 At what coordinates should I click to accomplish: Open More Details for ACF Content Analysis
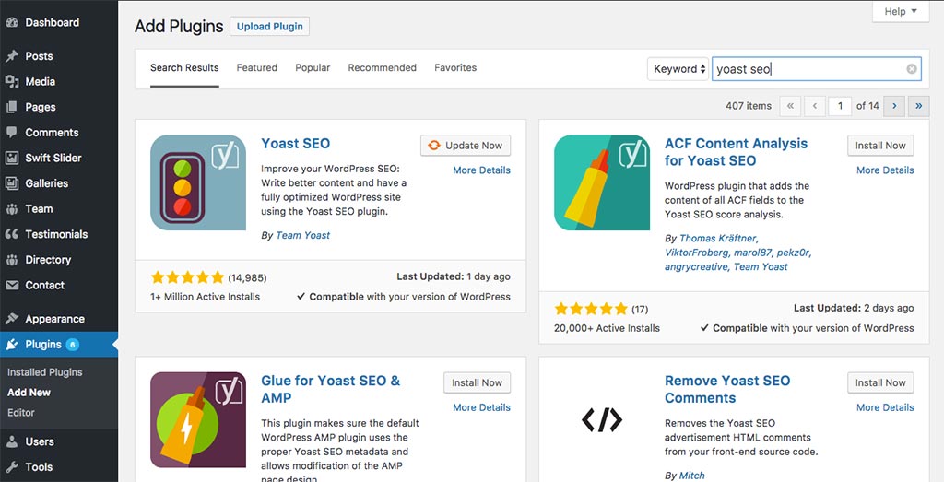click(x=885, y=170)
